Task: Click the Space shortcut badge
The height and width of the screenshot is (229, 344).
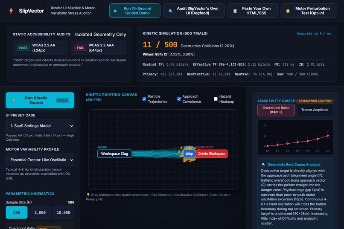Action: click(62, 100)
